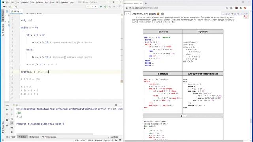Click up arrow icon in Run console
The width and height of the screenshot is (253, 142).
click(x=12, y=110)
